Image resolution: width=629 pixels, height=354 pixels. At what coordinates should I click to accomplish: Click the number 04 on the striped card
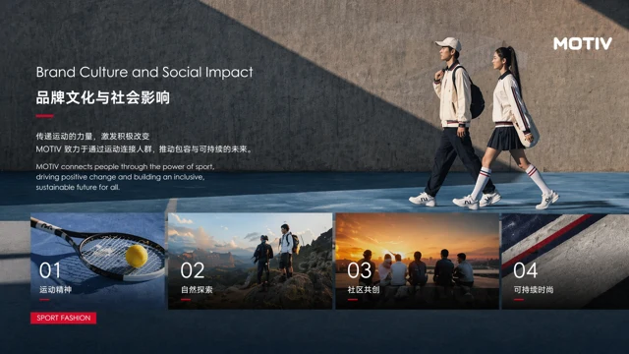526,270
